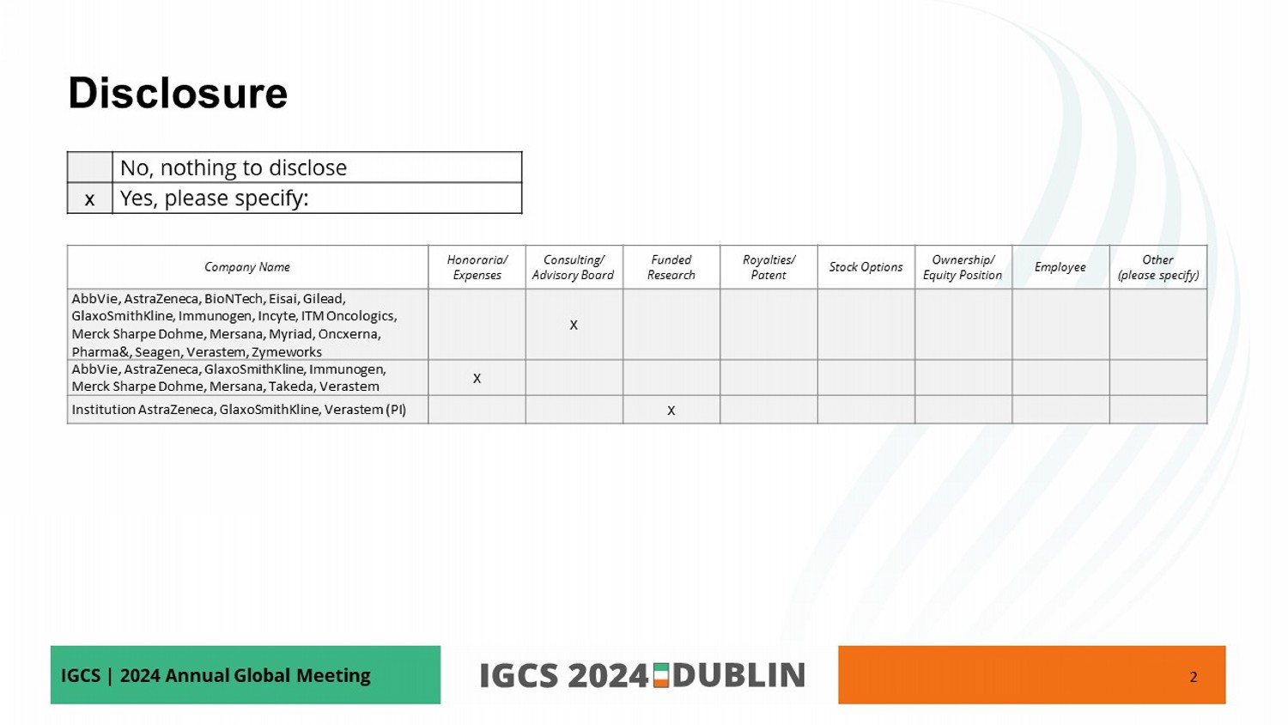The height and width of the screenshot is (725, 1288).
Task: Check the 'No, nothing to disclose' box
Action: tap(89, 168)
